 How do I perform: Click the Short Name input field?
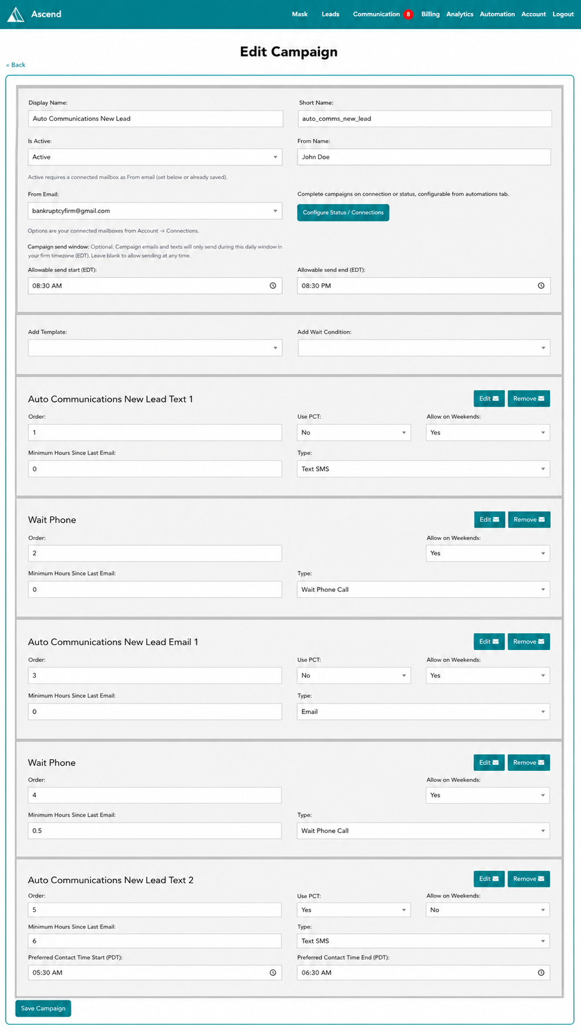[425, 119]
